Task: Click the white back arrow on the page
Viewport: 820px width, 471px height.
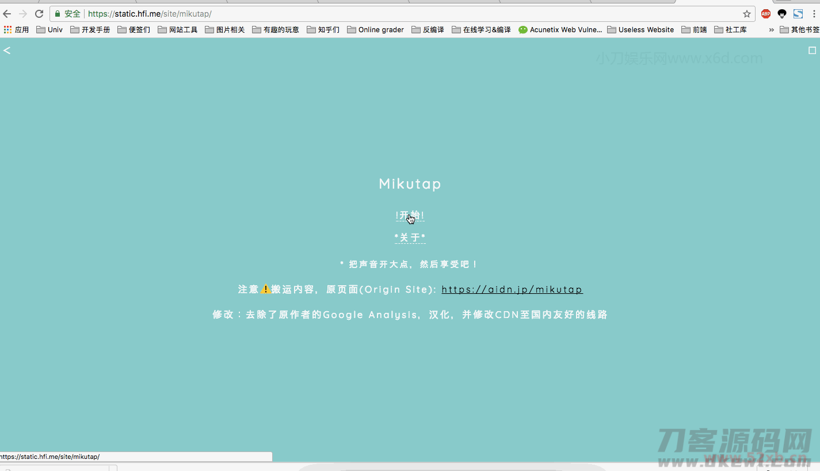Action: point(6,50)
